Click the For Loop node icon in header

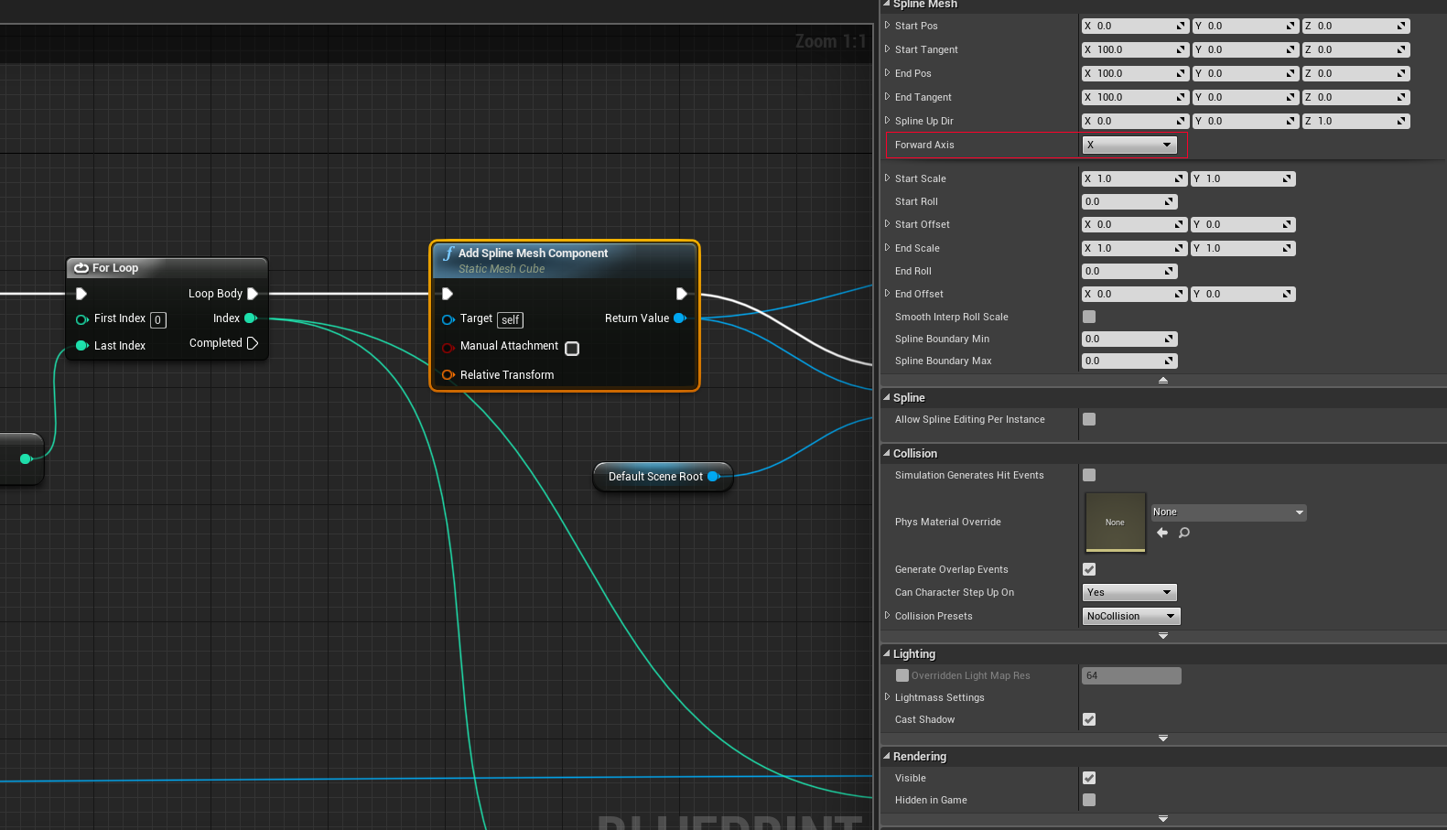point(81,268)
